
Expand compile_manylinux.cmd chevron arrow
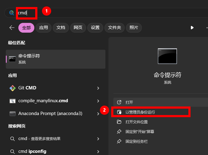[x=98, y=101]
